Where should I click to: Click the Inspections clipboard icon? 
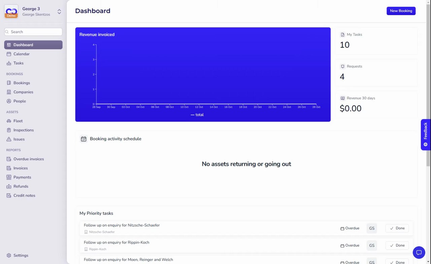tap(9, 130)
